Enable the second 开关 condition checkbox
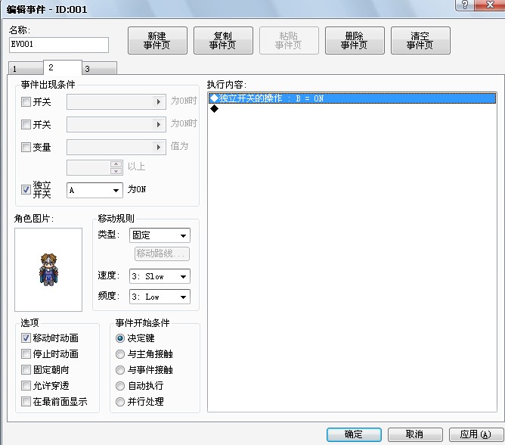The image size is (505, 445). click(26, 124)
